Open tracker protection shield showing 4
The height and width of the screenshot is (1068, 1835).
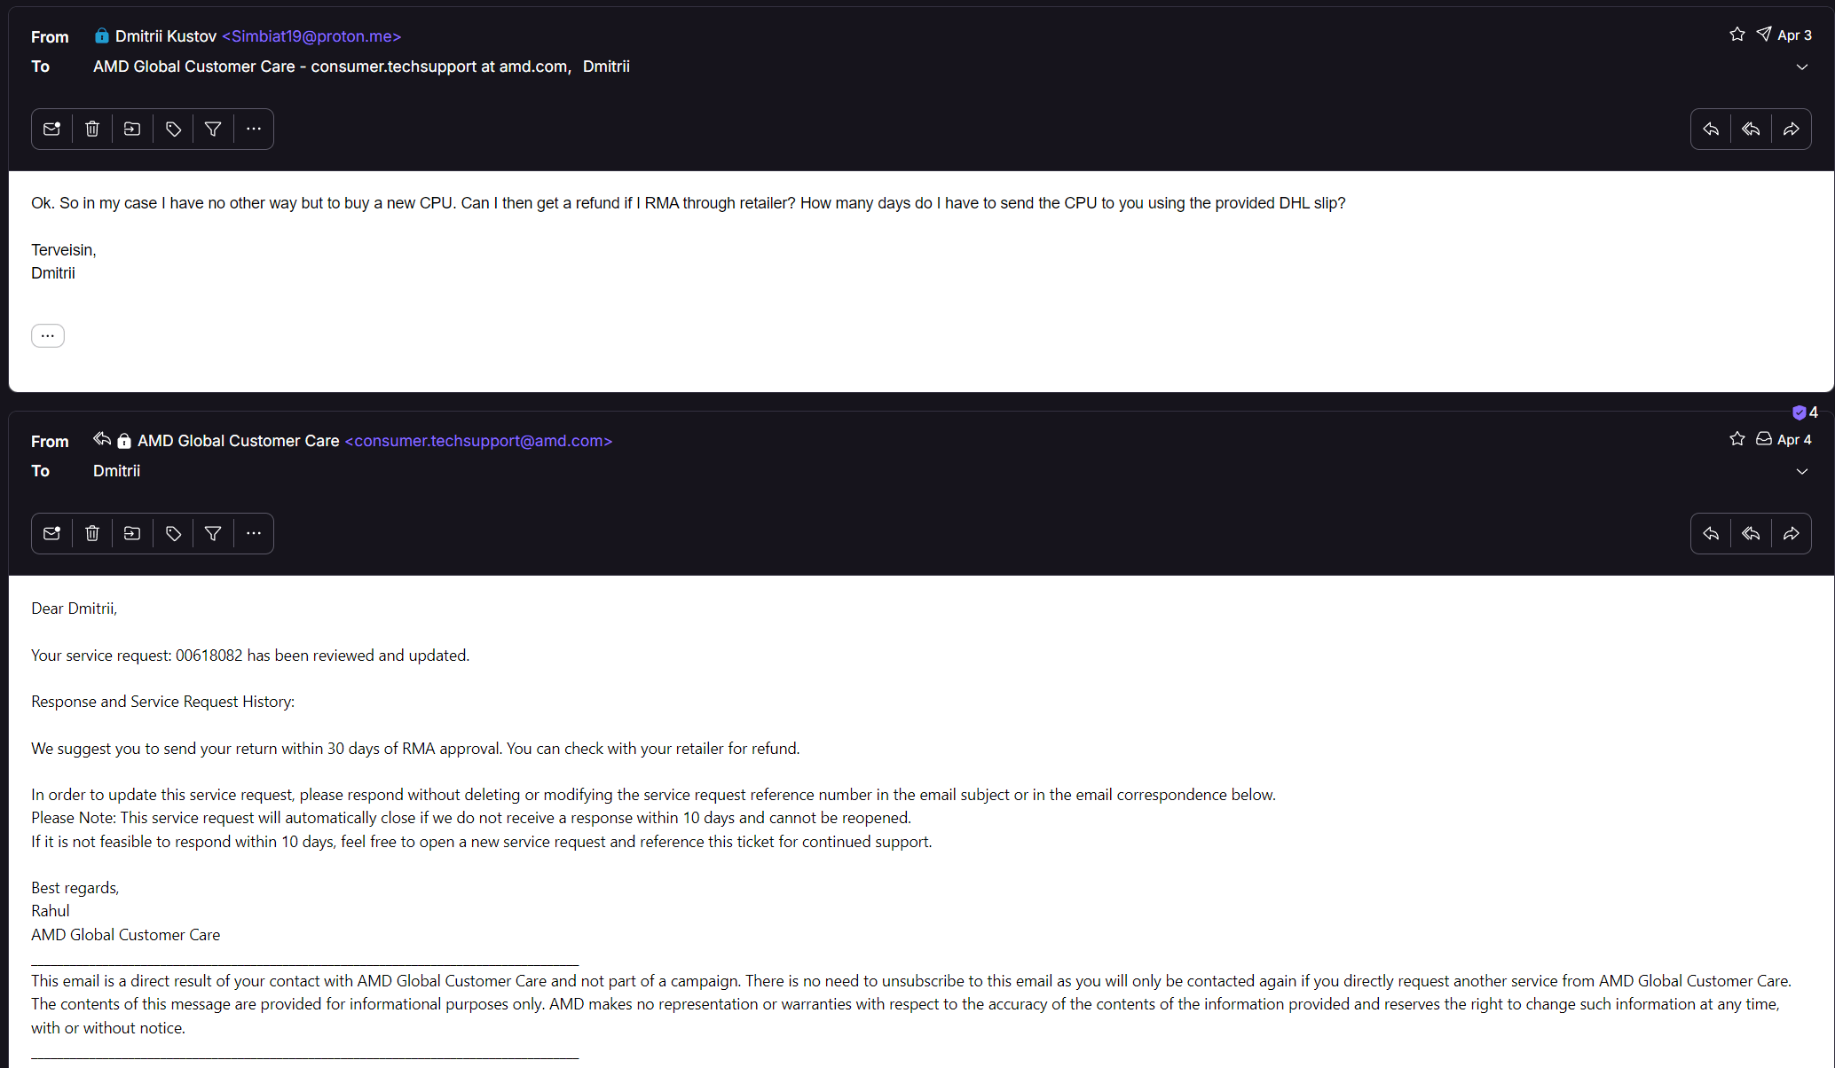coord(1805,412)
